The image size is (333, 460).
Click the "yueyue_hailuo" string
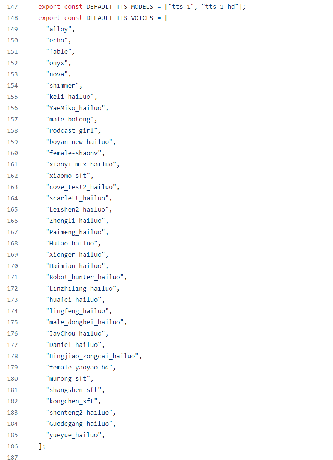tap(74, 435)
